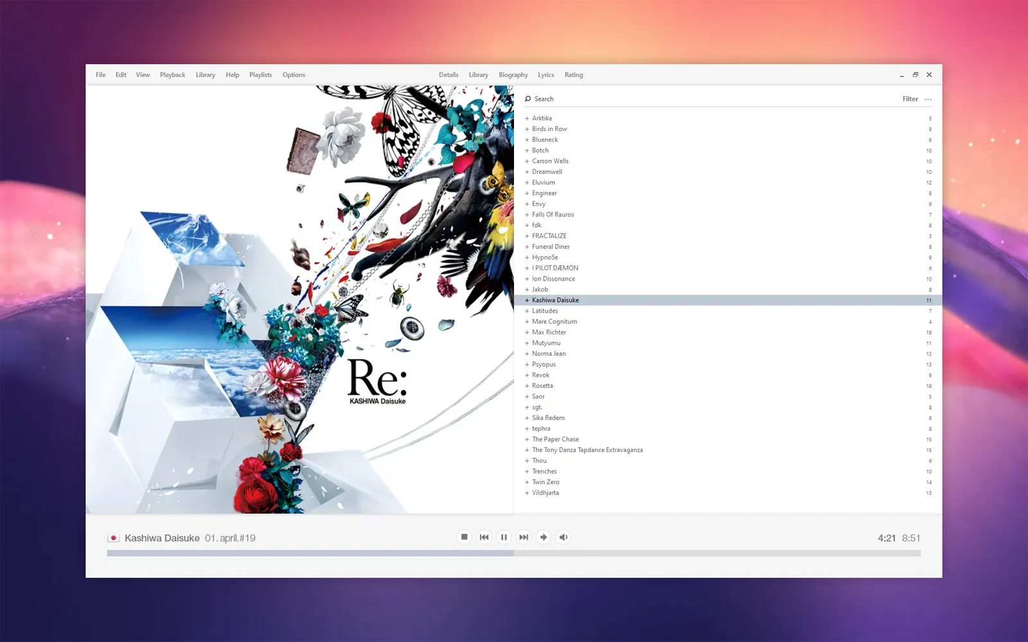Screen dimensions: 1028x642
Task: Stop playback with the stop button
Action: pos(464,537)
